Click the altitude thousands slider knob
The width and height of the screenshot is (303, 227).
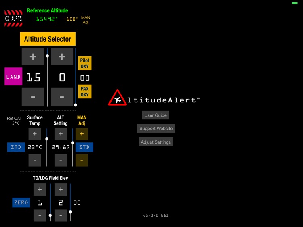coord(47,56)
